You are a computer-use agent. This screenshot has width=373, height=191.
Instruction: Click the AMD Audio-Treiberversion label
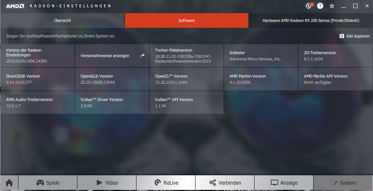pos(29,100)
